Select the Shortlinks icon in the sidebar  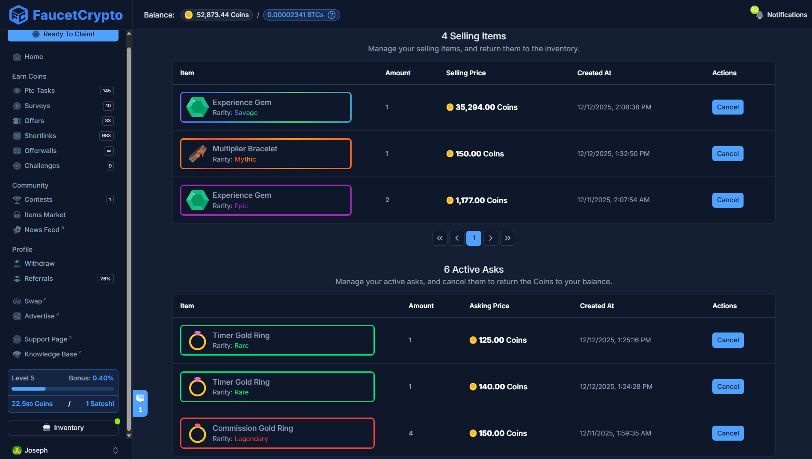(17, 135)
